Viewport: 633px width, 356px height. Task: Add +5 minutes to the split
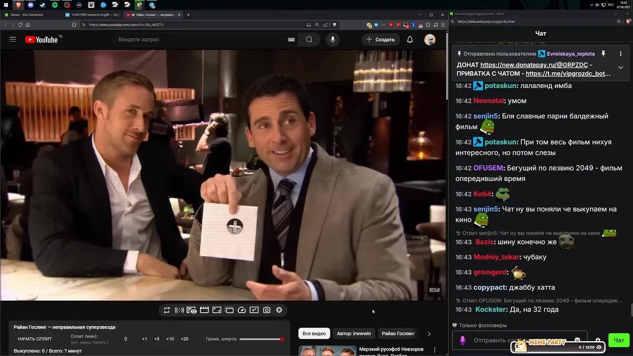157,339
